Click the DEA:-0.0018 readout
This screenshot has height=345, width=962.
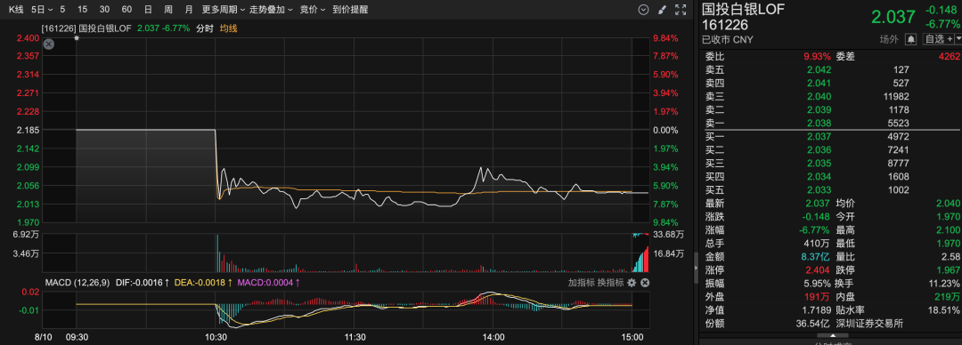point(203,283)
